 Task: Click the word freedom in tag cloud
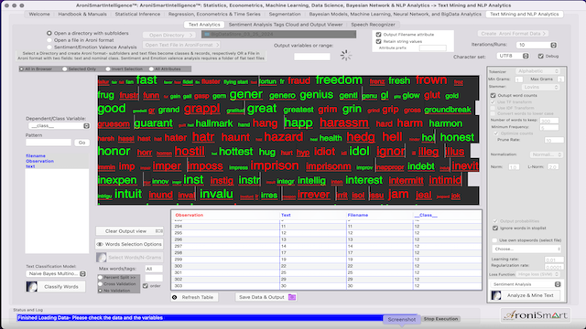pos(339,80)
